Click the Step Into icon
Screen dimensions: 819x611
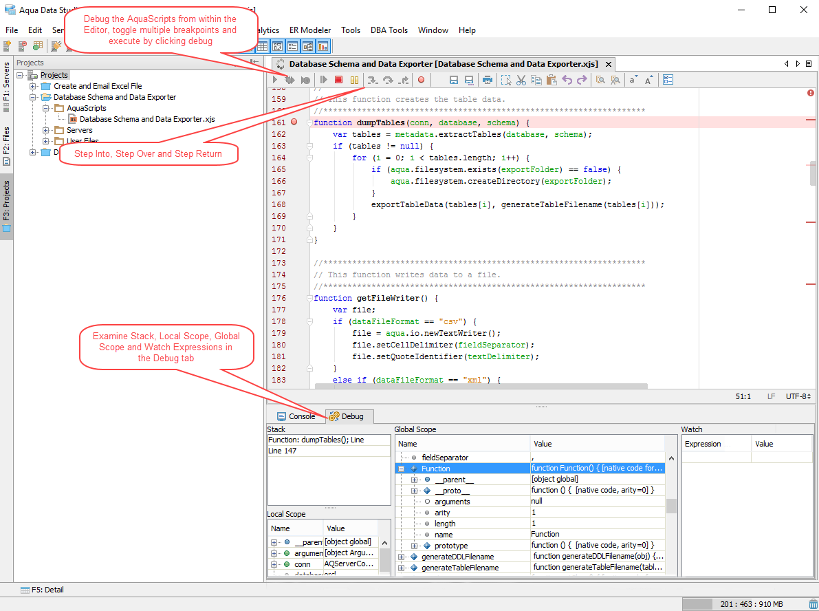tap(373, 80)
